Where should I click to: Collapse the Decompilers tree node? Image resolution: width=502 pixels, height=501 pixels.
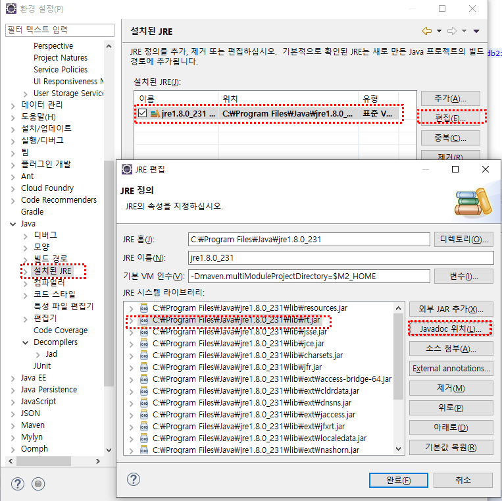pos(25,342)
